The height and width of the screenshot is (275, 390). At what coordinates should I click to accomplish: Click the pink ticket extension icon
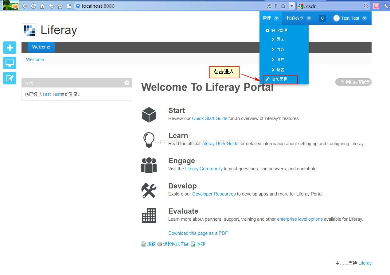pos(376,6)
